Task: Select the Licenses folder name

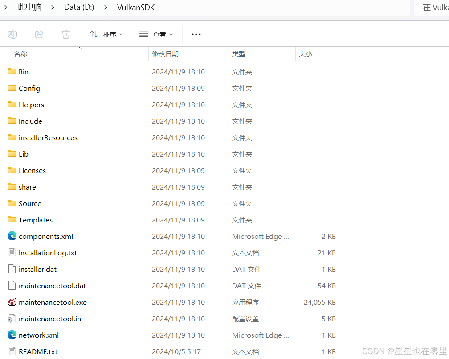Action: (x=32, y=170)
